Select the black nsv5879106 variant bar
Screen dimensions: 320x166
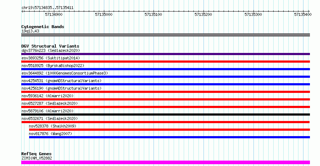tap(165, 115)
